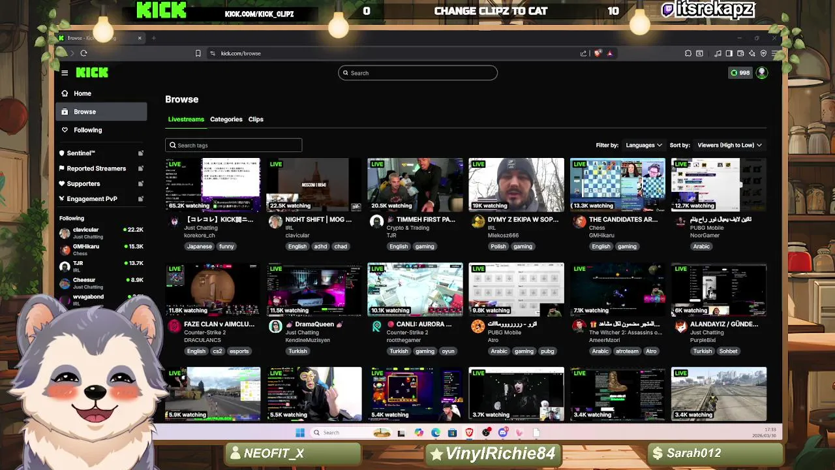Viewport: 835px width, 470px height.
Task: Click the Japanese tag chip
Action: click(x=199, y=247)
